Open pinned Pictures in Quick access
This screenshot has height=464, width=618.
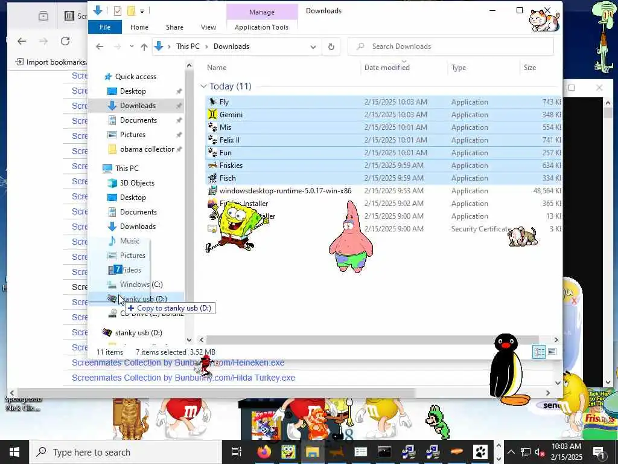[x=132, y=135]
